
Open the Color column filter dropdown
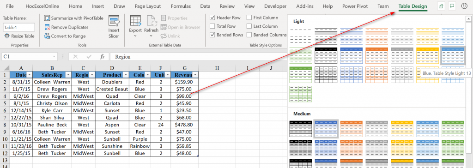tap(148, 75)
